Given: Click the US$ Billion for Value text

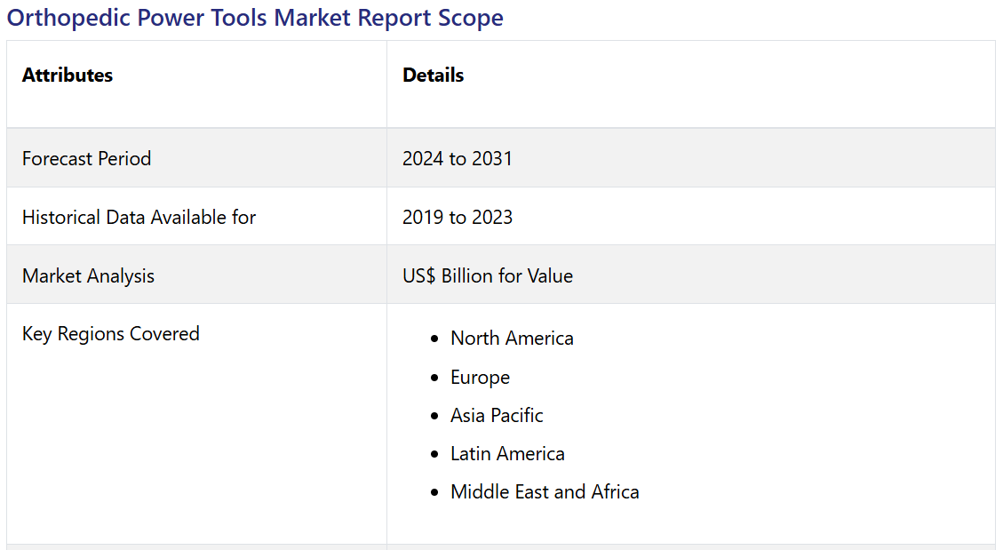Looking at the screenshot, I should pos(487,275).
